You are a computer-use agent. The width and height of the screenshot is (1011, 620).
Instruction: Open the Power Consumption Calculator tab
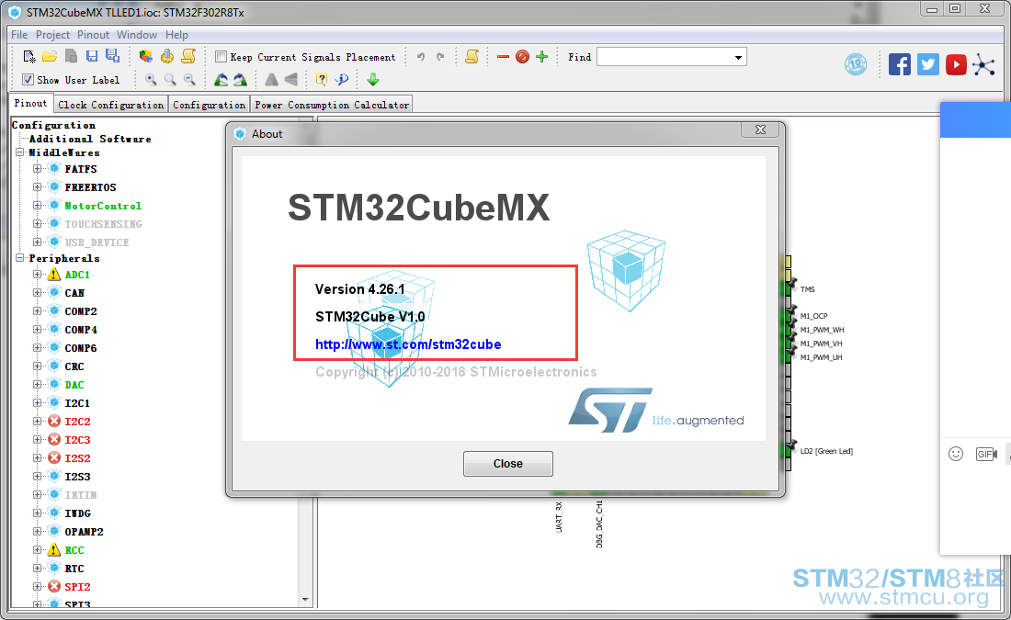(332, 105)
